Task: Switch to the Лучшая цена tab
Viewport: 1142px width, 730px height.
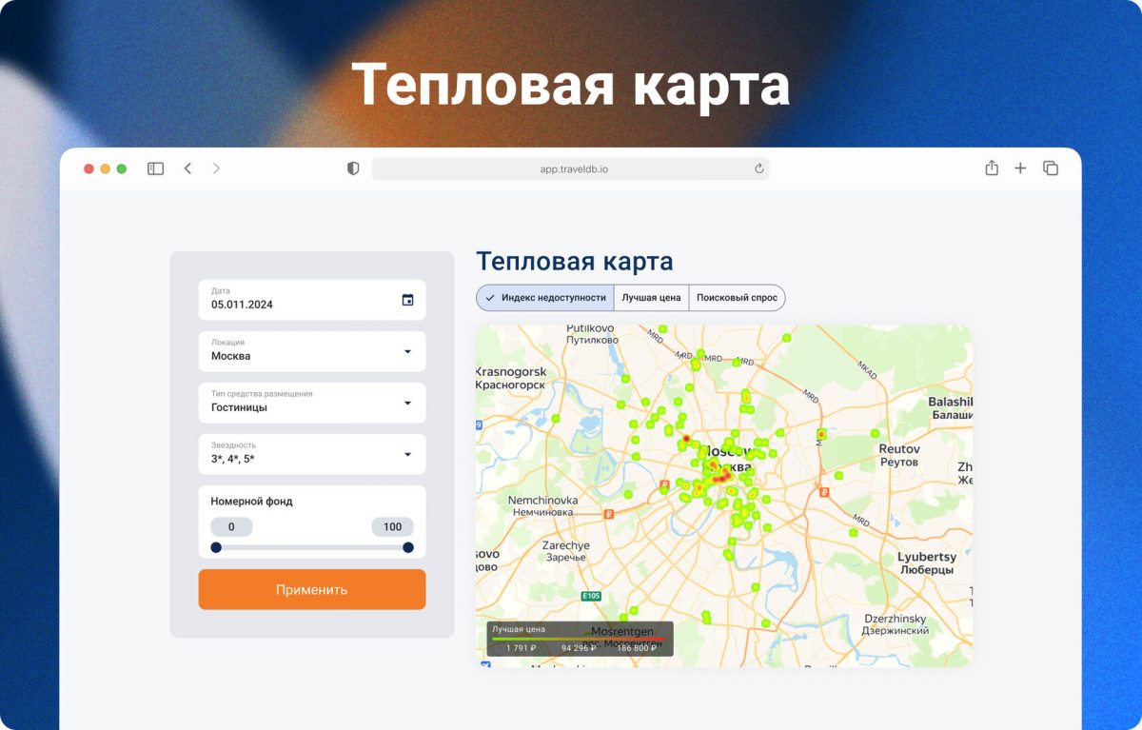Action: [651, 298]
